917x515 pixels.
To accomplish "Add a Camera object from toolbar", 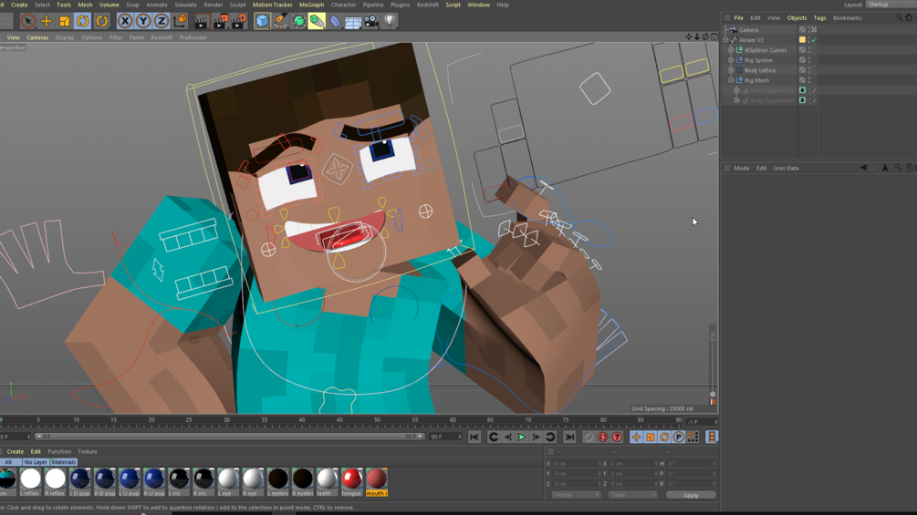I will click(x=371, y=22).
